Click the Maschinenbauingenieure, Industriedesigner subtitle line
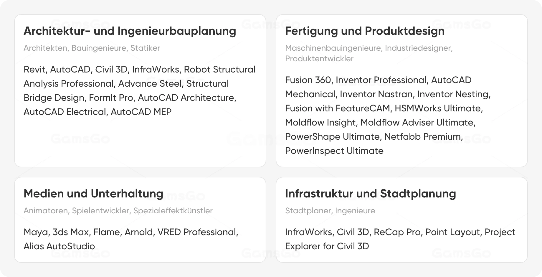Viewport: 542px width, 277px height. tap(369, 48)
